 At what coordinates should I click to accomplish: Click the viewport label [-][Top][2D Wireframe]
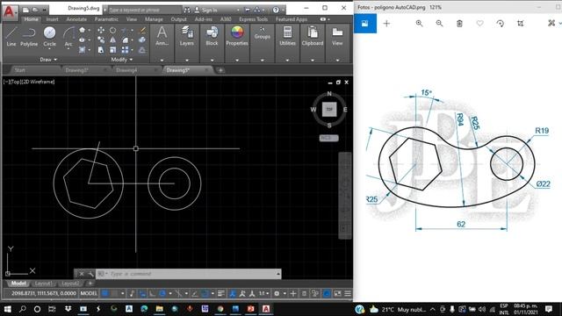point(29,82)
